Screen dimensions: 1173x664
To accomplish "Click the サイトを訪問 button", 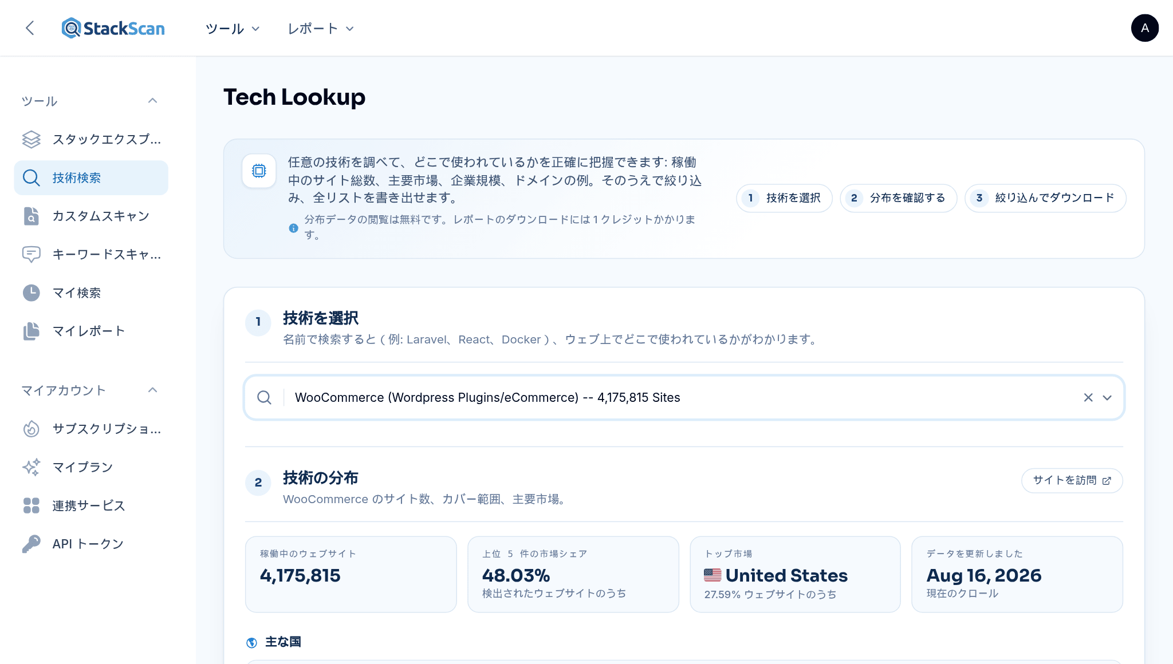I will tap(1072, 480).
